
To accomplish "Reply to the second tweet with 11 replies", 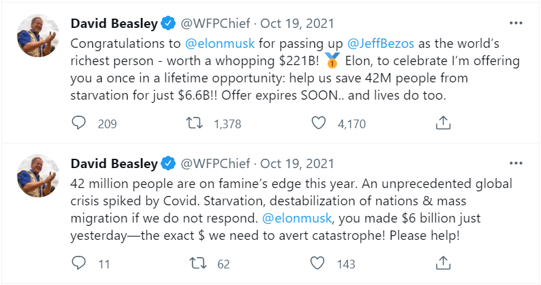I will [x=78, y=264].
